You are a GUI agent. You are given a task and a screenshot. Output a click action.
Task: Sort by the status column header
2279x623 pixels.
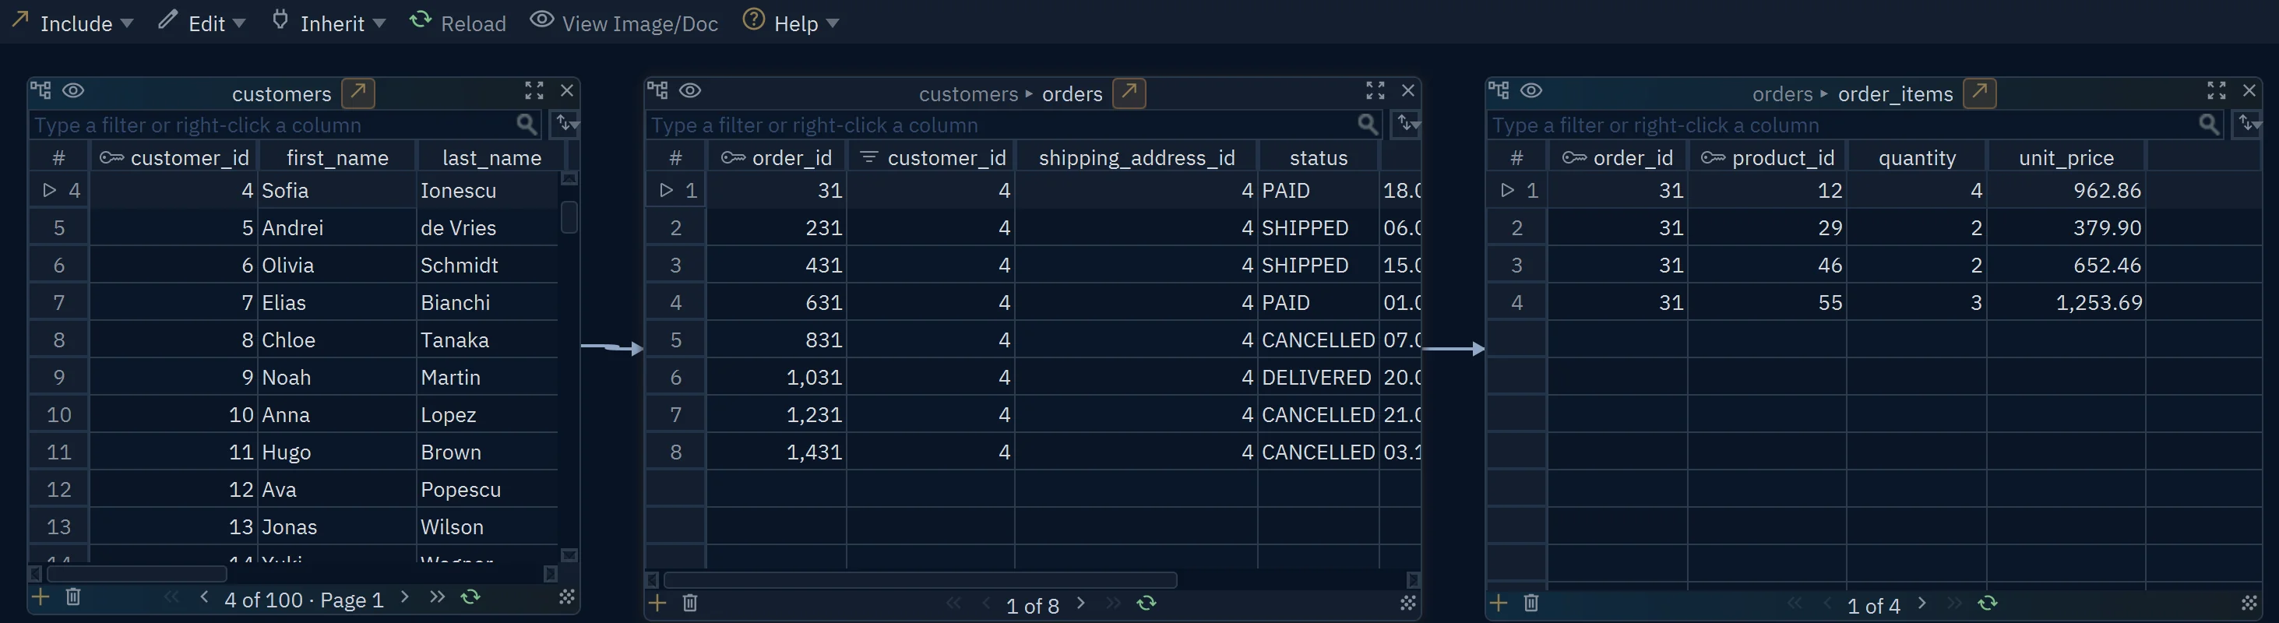(1318, 157)
